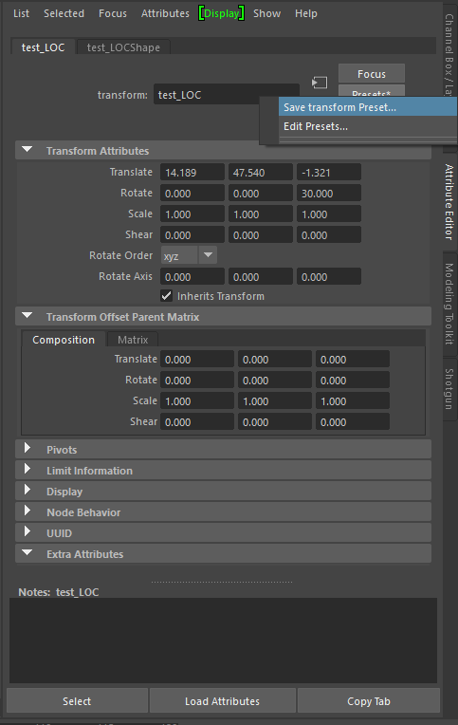458x725 pixels.
Task: Click the Composition Shear X field
Action: click(x=197, y=421)
